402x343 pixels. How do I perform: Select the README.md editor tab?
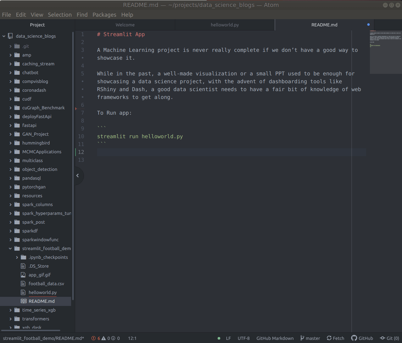point(324,25)
